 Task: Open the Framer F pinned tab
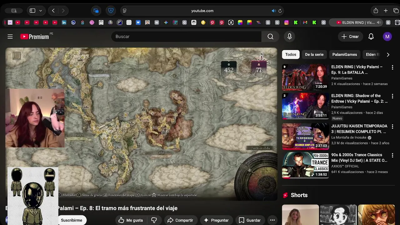click(x=120, y=22)
